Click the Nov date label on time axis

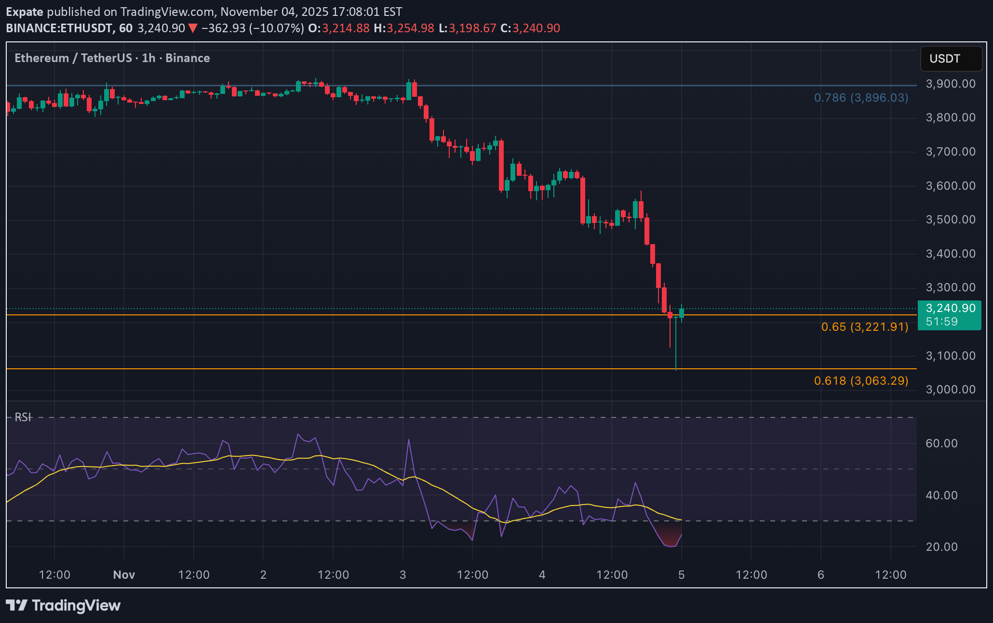click(124, 574)
